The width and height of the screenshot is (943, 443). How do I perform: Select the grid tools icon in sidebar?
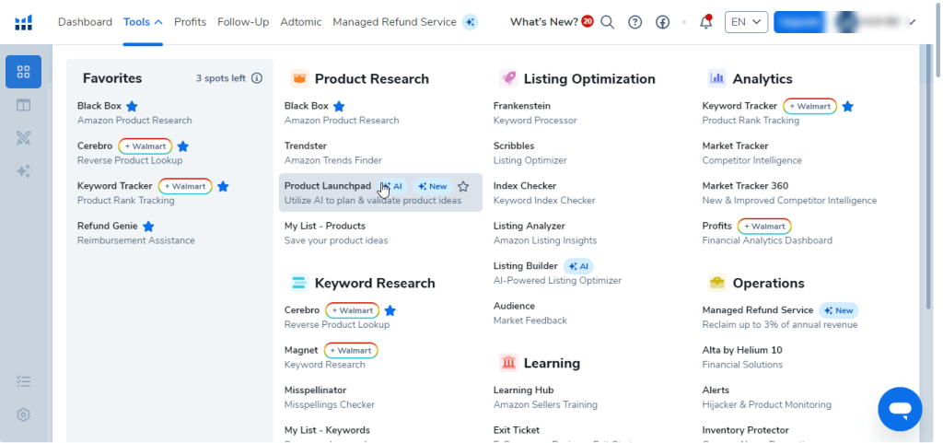tap(23, 72)
